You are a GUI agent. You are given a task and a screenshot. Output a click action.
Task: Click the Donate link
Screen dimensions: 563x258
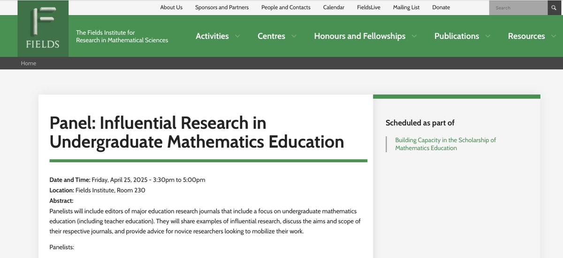coord(441,7)
